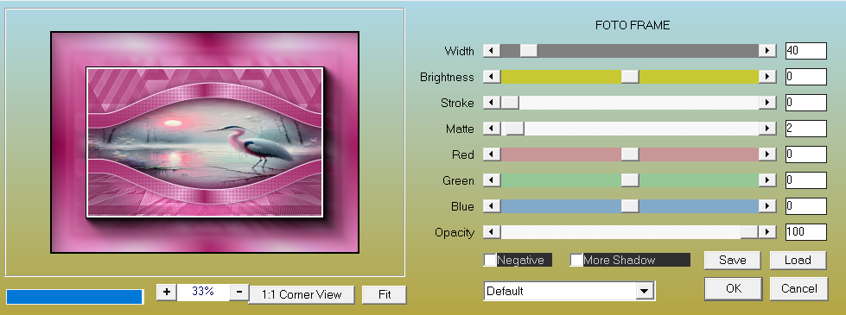846x315 pixels.
Task: Click the Fit button
Action: pos(385,294)
